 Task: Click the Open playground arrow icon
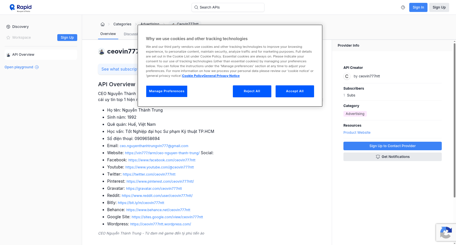tap(37, 67)
